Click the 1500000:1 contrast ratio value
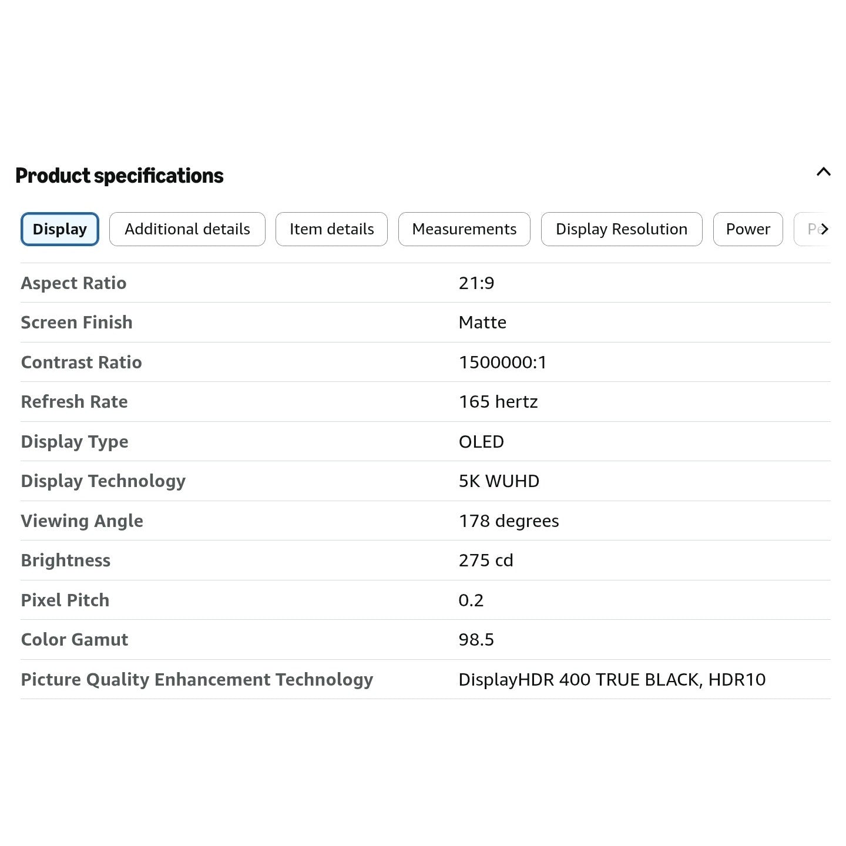The image size is (846, 846). (503, 362)
